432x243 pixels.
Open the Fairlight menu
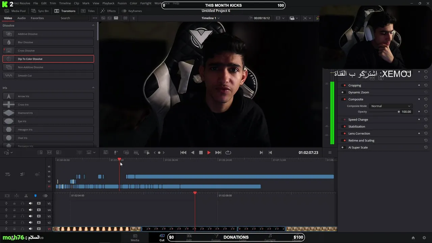[x=146, y=3]
